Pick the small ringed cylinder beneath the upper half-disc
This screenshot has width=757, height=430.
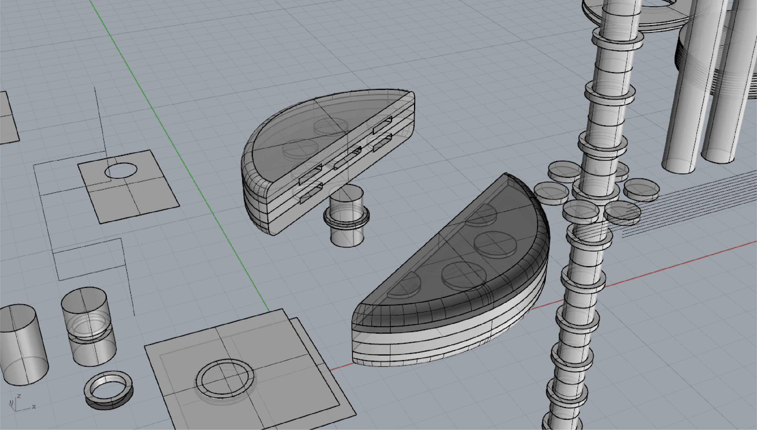[346, 216]
